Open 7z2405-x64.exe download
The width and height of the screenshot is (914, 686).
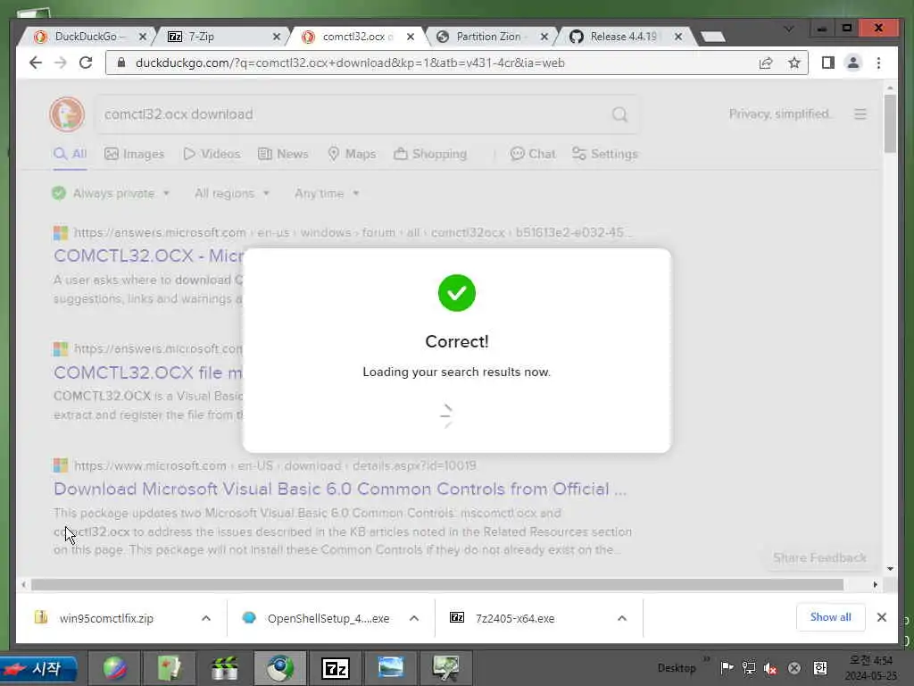click(x=515, y=618)
